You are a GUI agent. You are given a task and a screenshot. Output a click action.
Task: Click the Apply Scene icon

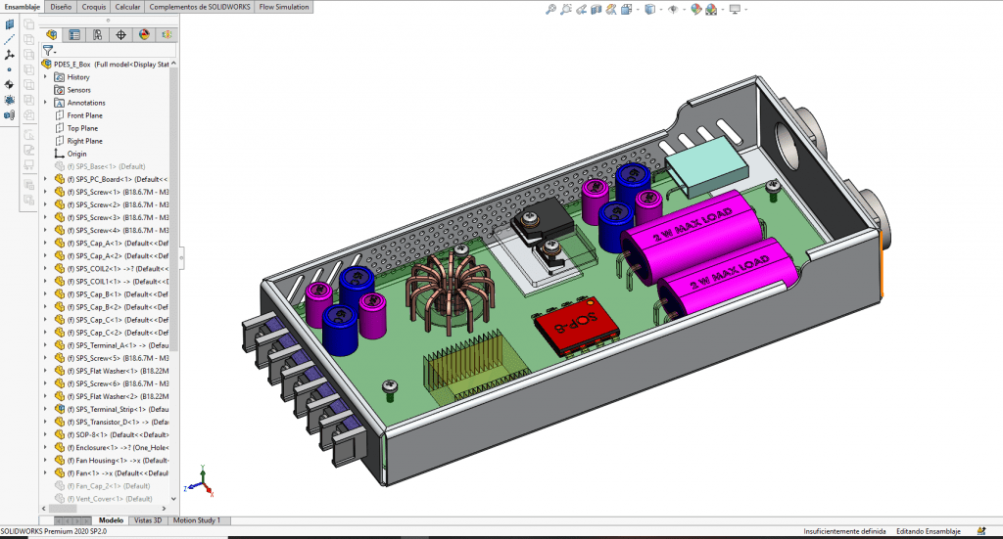711,10
